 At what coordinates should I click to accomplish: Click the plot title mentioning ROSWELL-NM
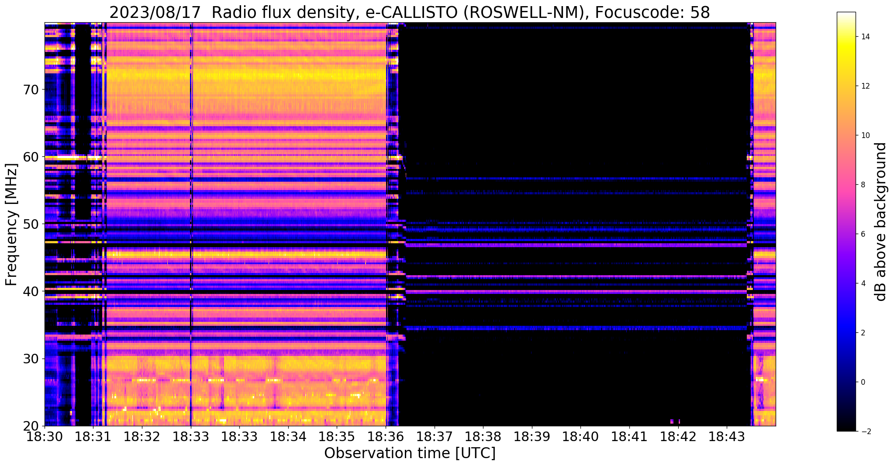pos(410,12)
